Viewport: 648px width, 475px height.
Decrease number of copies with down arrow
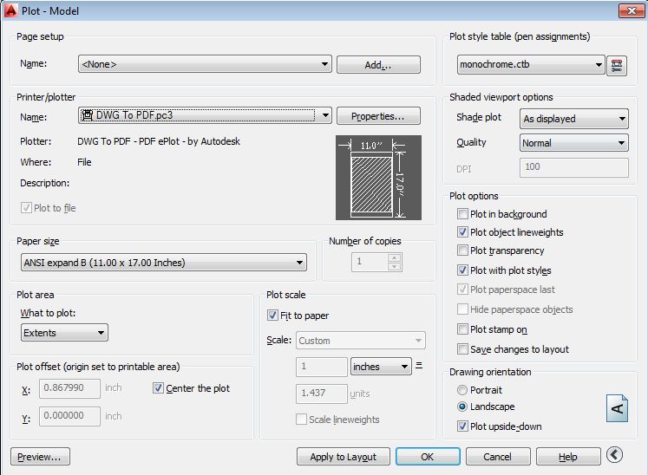[394, 266]
